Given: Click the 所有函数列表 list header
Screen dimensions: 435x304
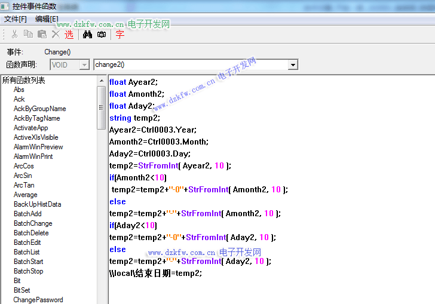Looking at the screenshot, I should tap(24, 80).
